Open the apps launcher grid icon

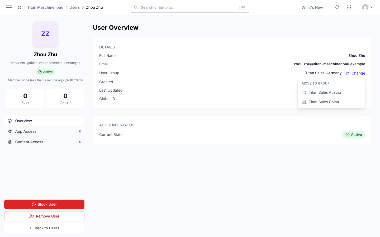pyautogui.click(x=349, y=7)
